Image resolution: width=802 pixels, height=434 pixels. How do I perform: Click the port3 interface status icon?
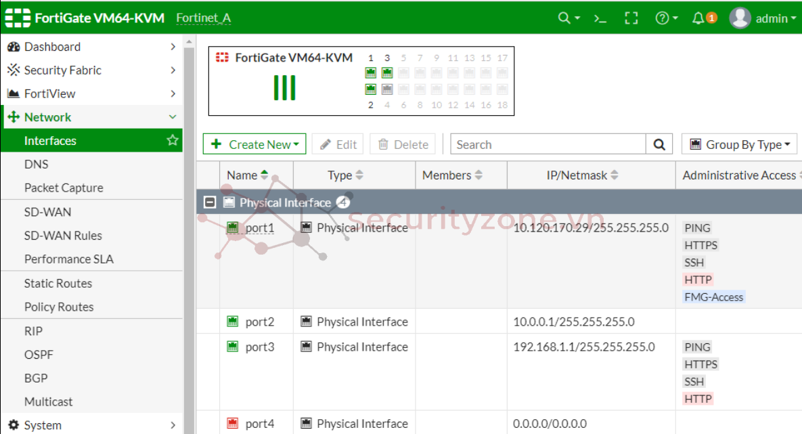point(233,347)
